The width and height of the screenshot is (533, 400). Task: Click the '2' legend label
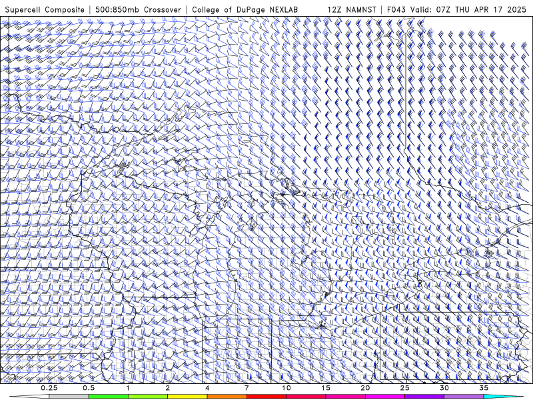click(x=168, y=388)
